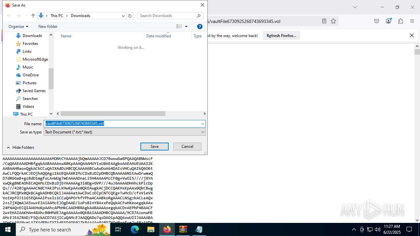This screenshot has width=420, height=236.
Task: Click Downloads in the address breadcrumb
Action: [x=80, y=16]
